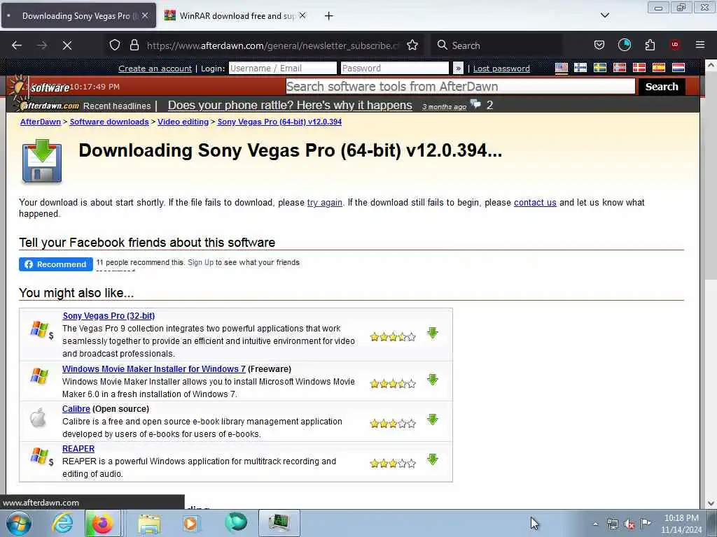Switch language with the Dutch flag
717x537 pixels.
pyautogui.click(x=678, y=68)
